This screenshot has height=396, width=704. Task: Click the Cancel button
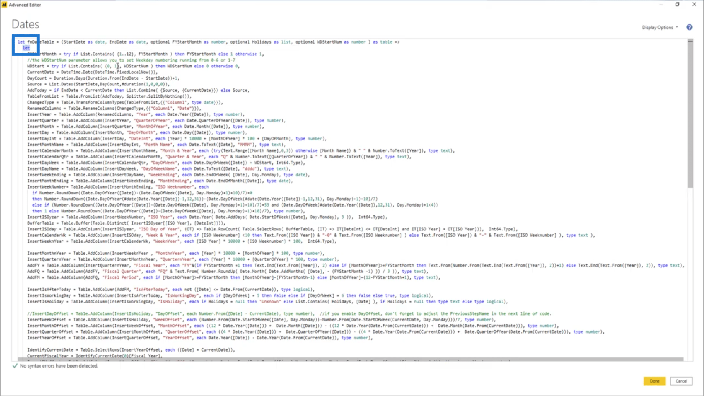681,381
